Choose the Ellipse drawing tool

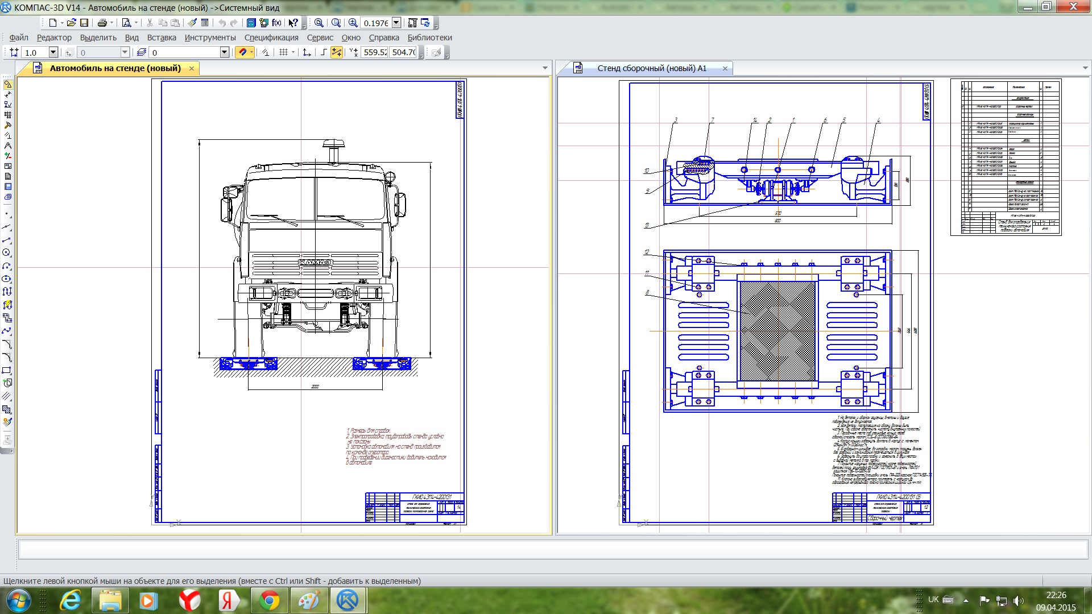[x=7, y=279]
